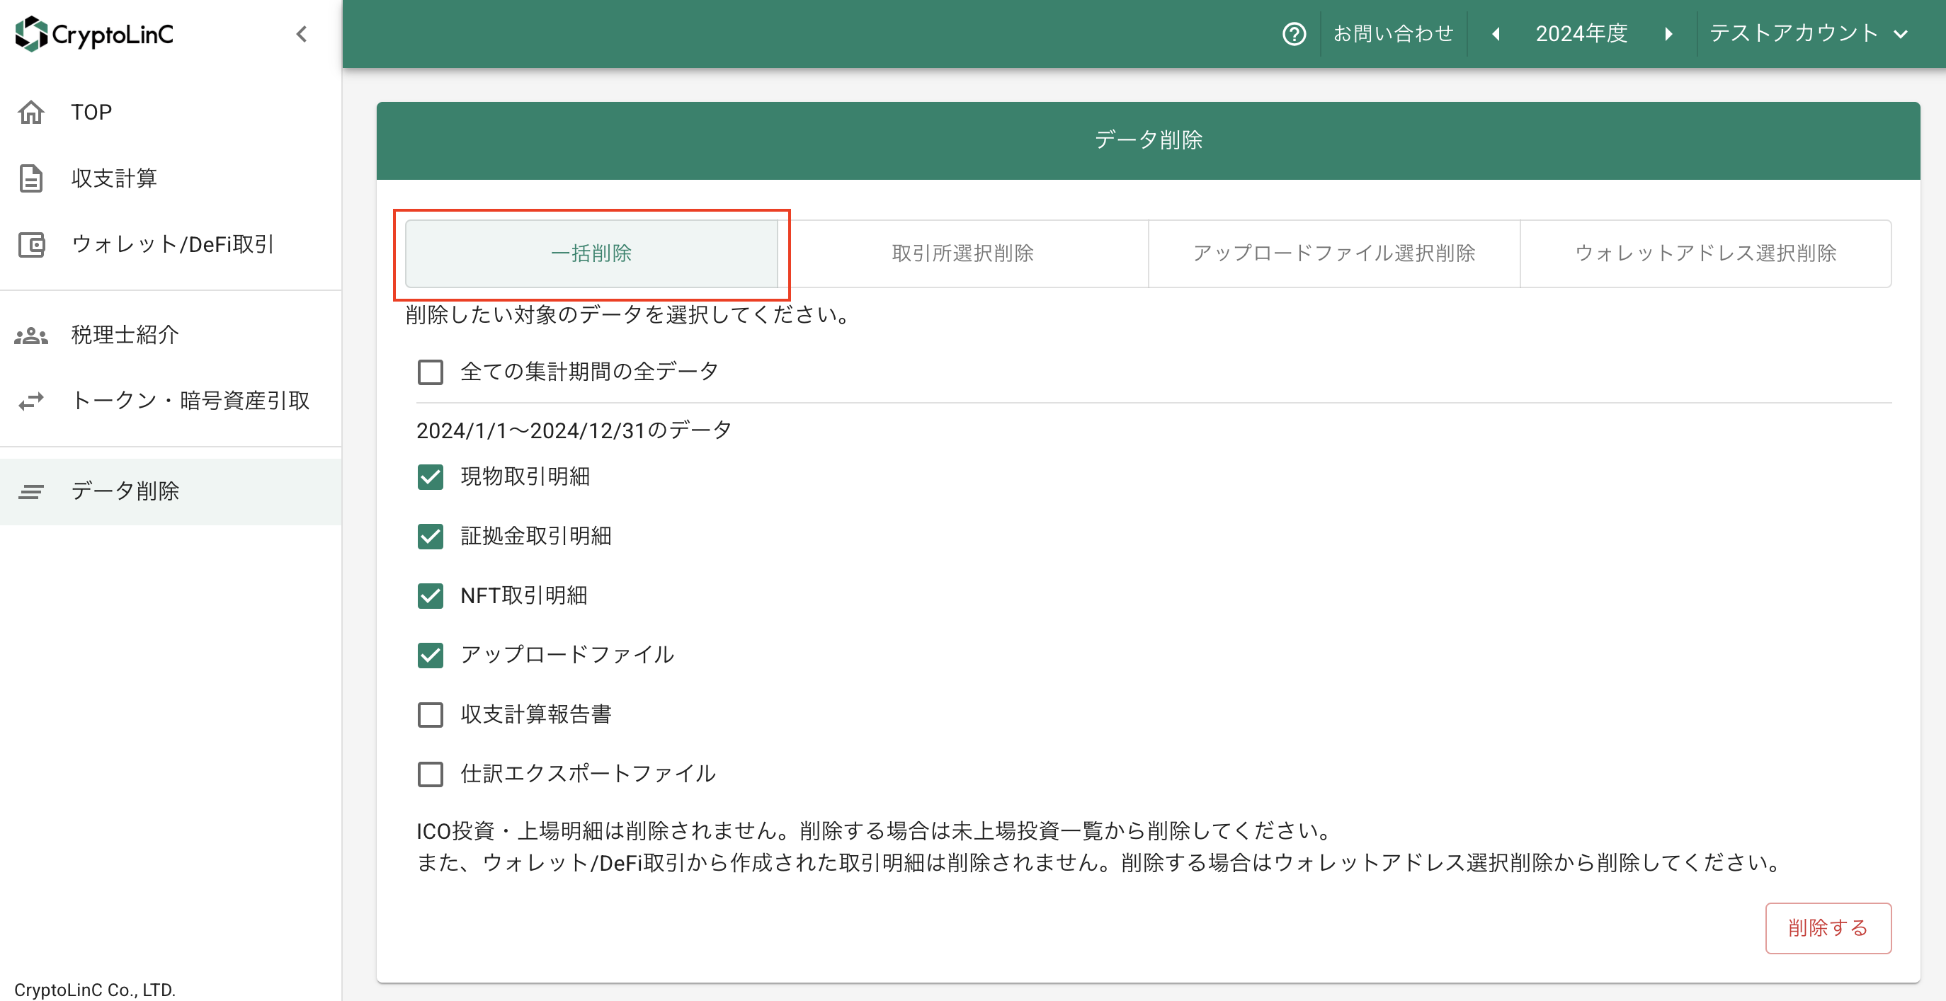Open 収支計算 via its document icon
Viewport: 1946px width, 1001px height.
[31, 178]
